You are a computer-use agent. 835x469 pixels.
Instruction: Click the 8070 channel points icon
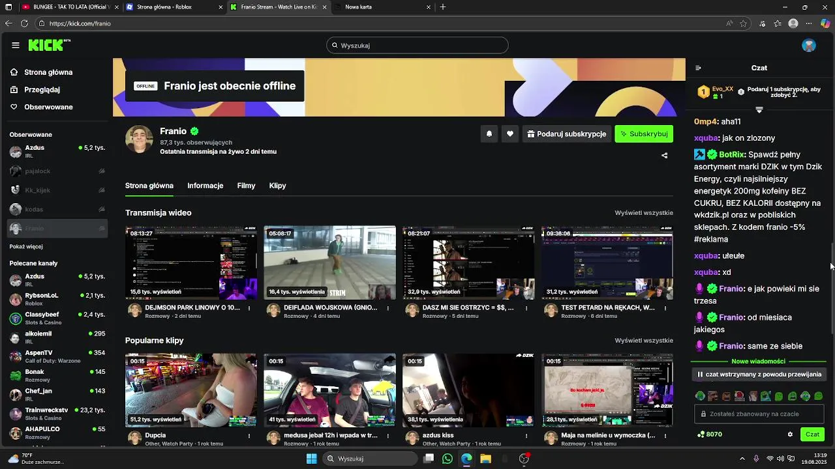pyautogui.click(x=701, y=434)
